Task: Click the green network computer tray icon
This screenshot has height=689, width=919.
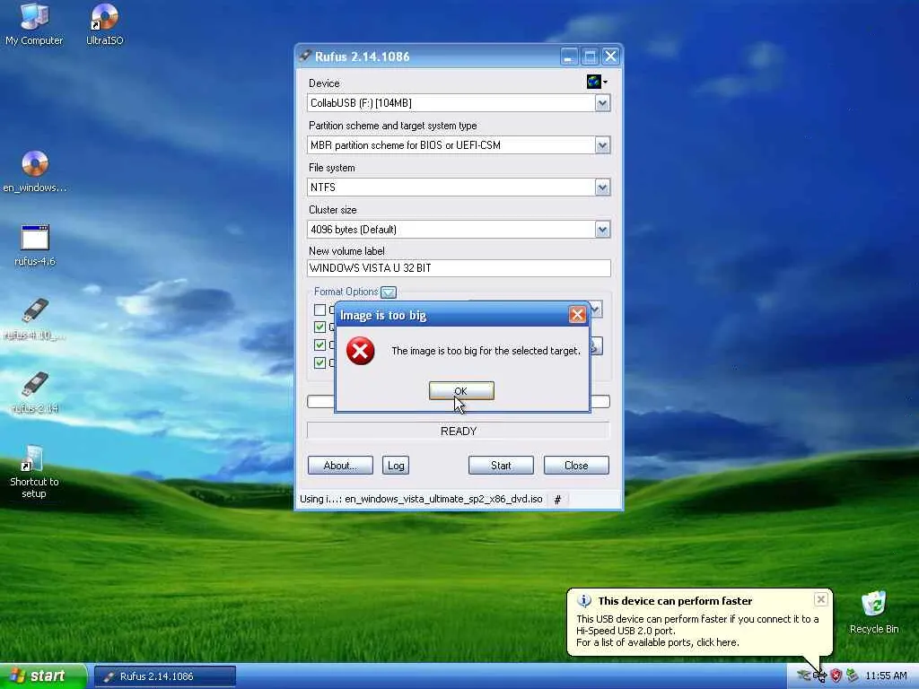Action: pos(853,676)
